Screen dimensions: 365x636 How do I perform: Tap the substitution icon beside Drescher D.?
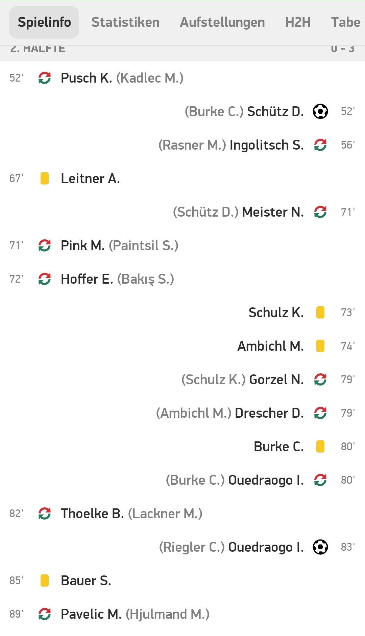[x=320, y=413]
